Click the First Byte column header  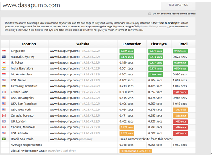(159, 44)
